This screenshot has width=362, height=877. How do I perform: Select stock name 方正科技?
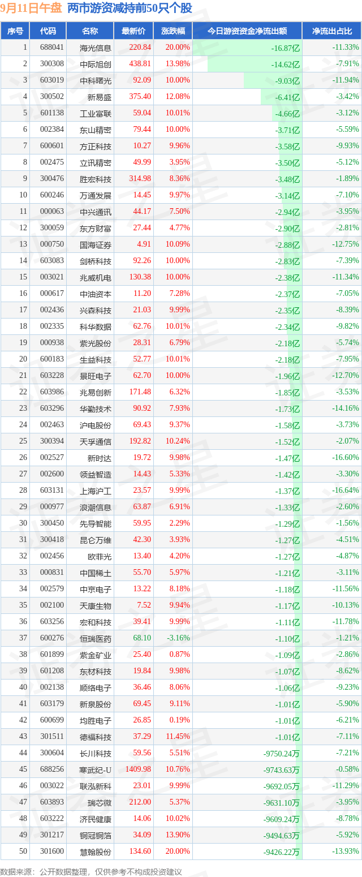point(96,147)
